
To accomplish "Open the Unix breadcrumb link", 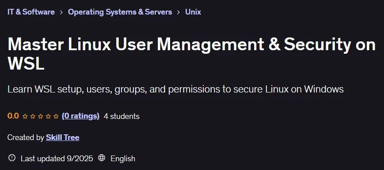I will 193,12.
